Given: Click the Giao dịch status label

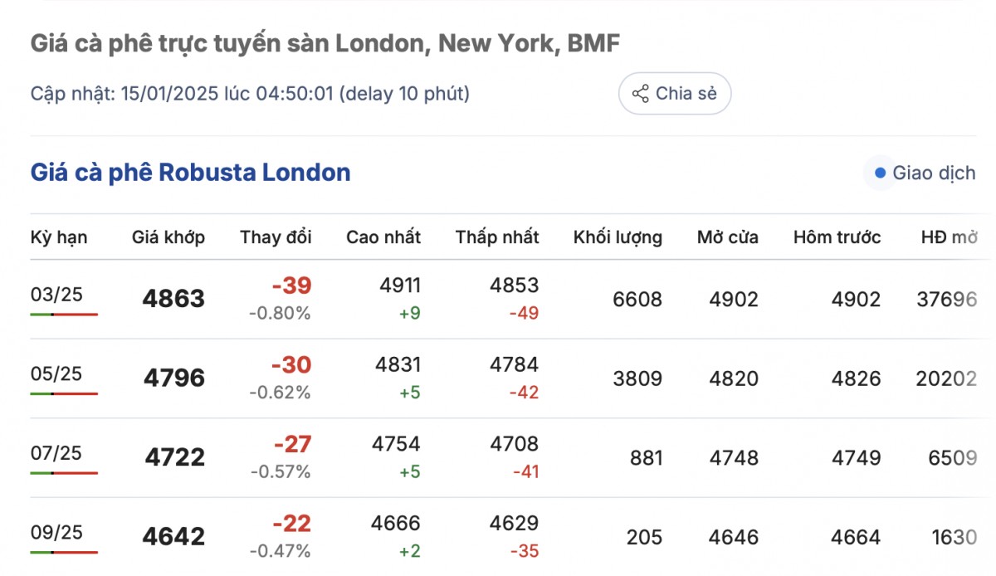Looking at the screenshot, I should (x=934, y=173).
